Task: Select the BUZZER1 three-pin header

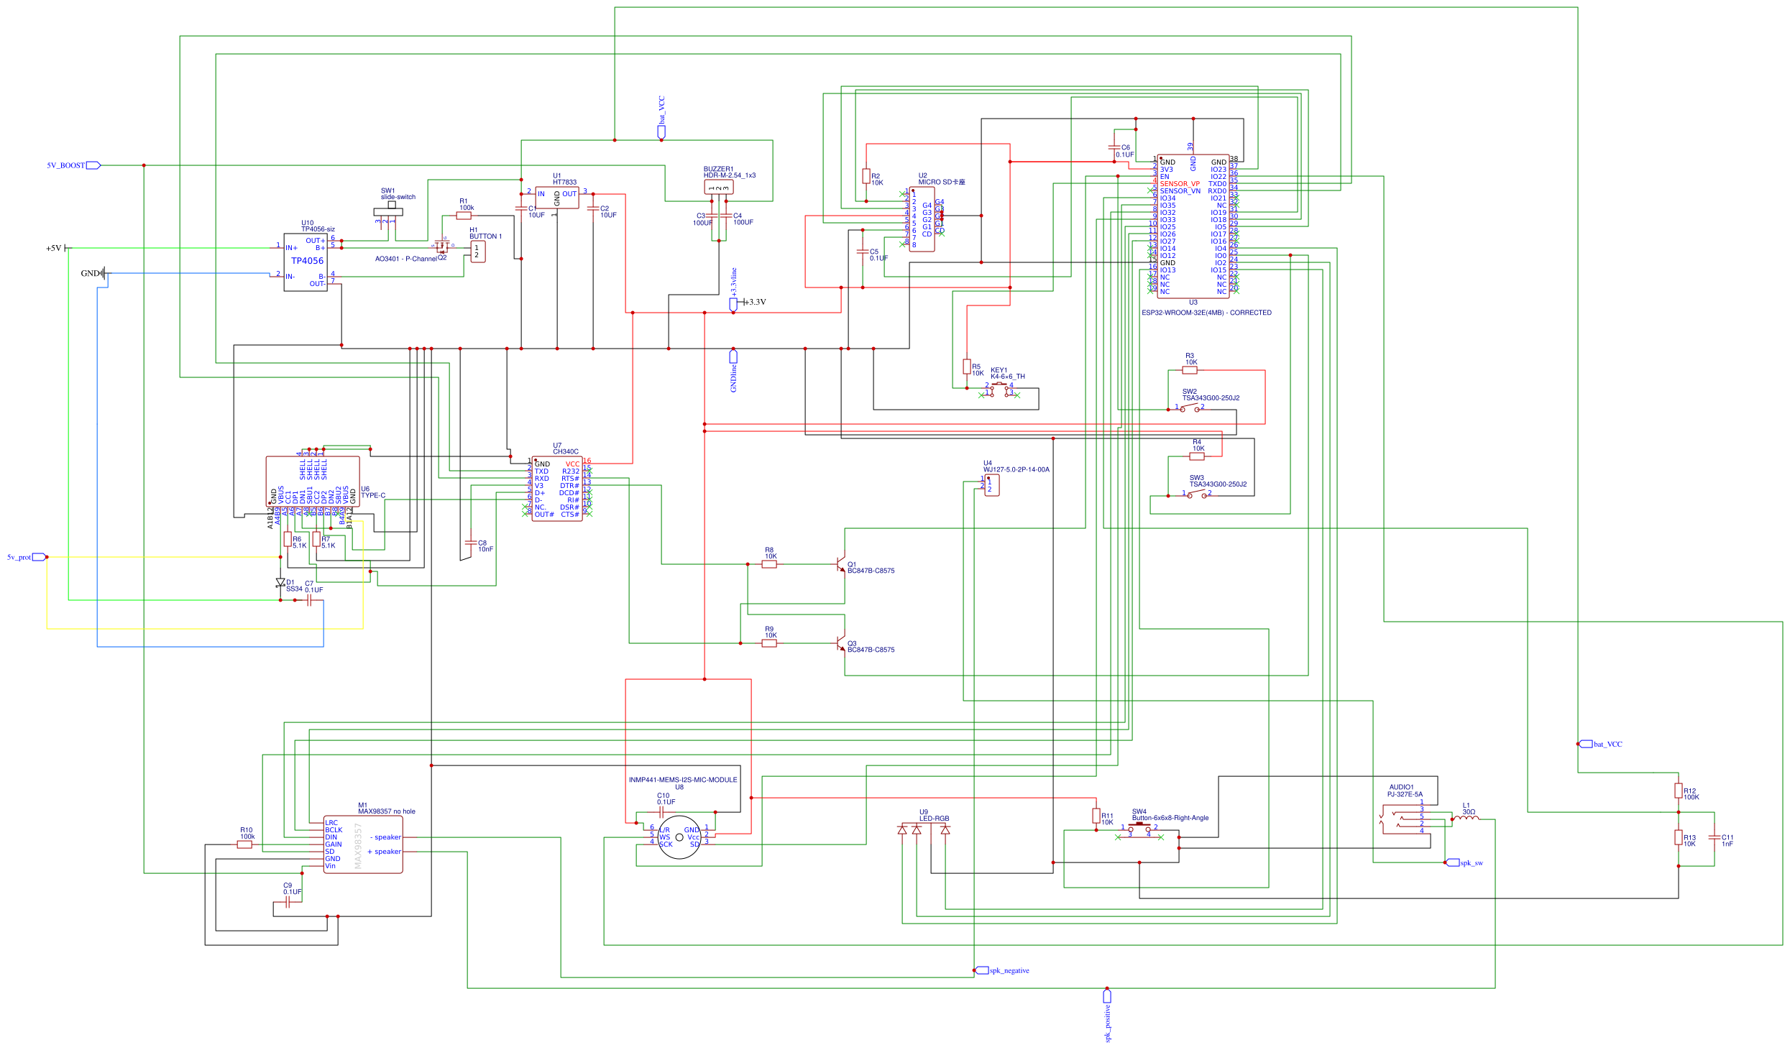Action: coord(719,188)
